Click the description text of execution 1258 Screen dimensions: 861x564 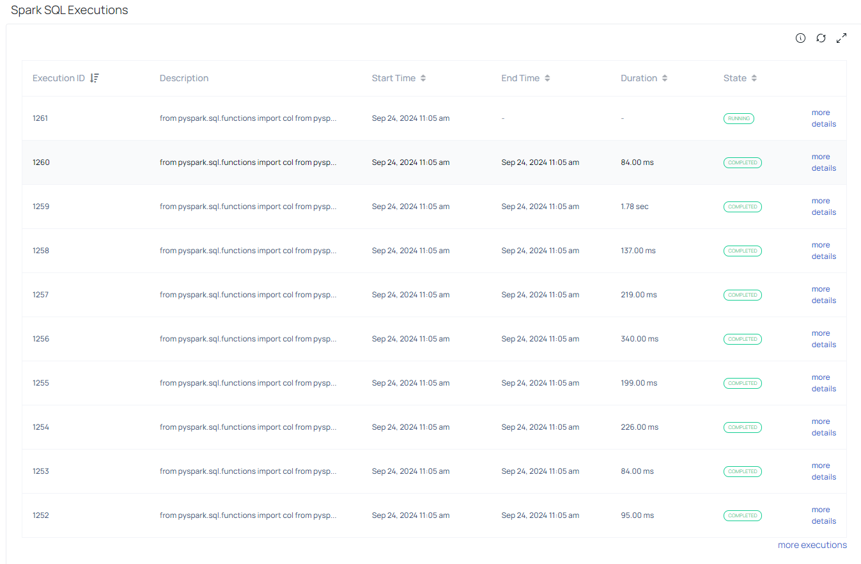coord(248,251)
